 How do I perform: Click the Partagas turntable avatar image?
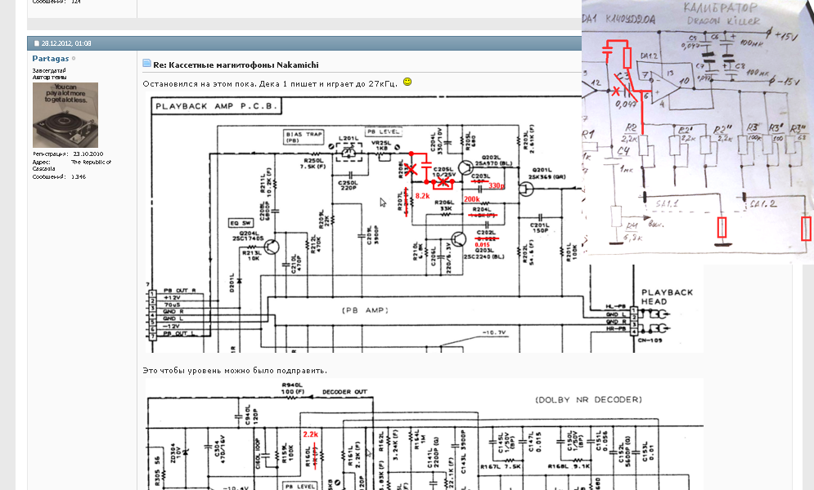pyautogui.click(x=65, y=114)
